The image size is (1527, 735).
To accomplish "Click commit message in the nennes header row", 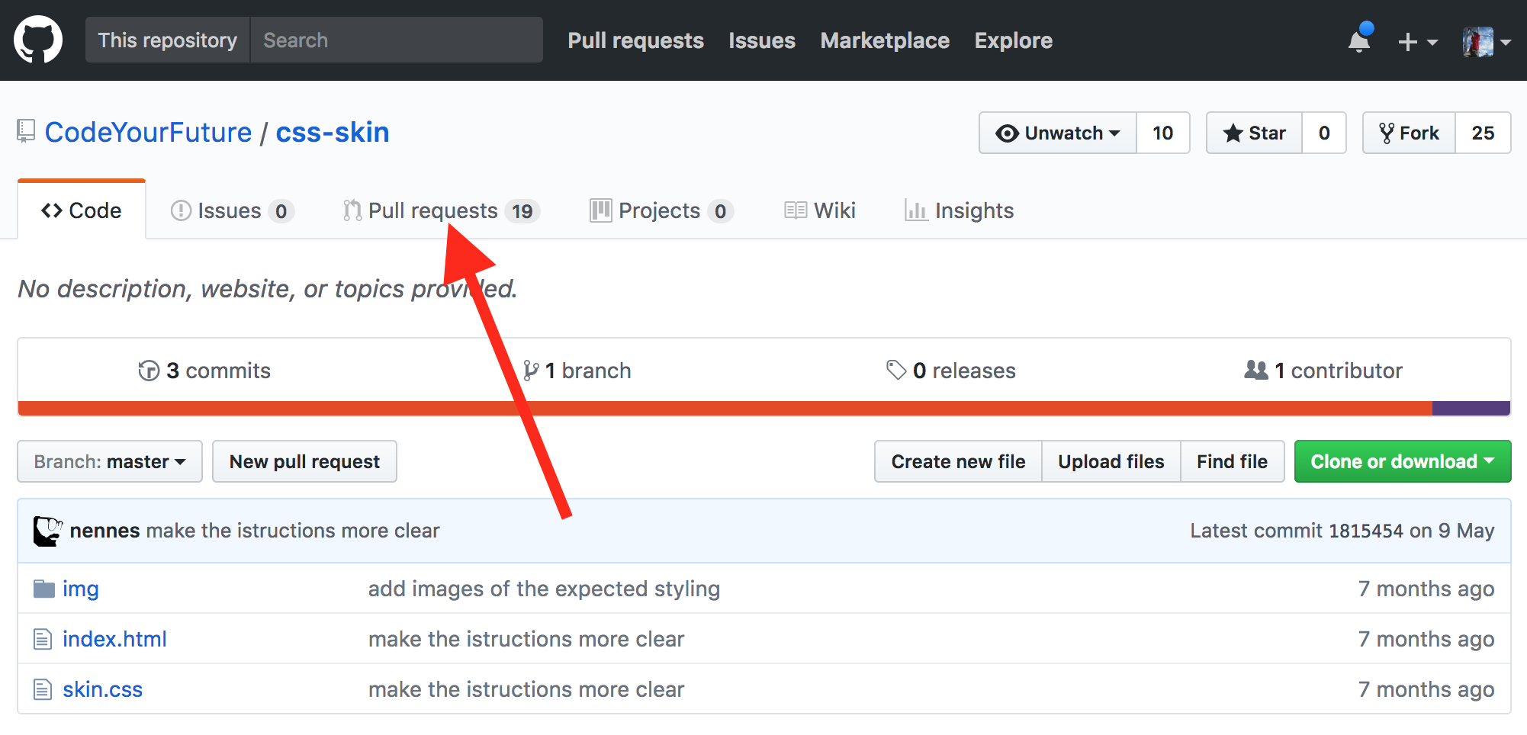I will [x=293, y=531].
